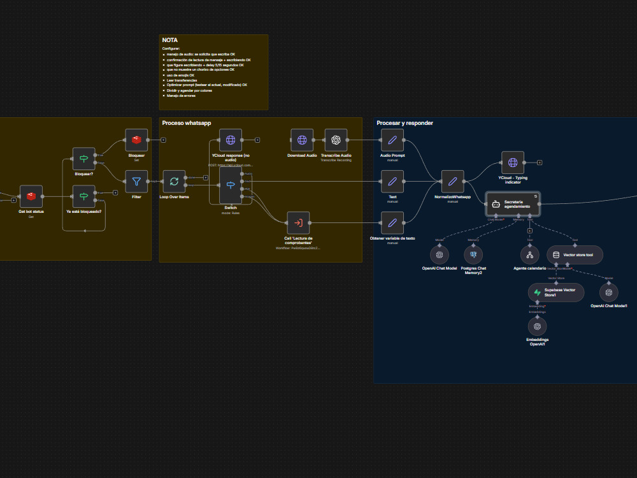Select the Bloquear Redis set node
The height and width of the screenshot is (478, 637).
136,140
